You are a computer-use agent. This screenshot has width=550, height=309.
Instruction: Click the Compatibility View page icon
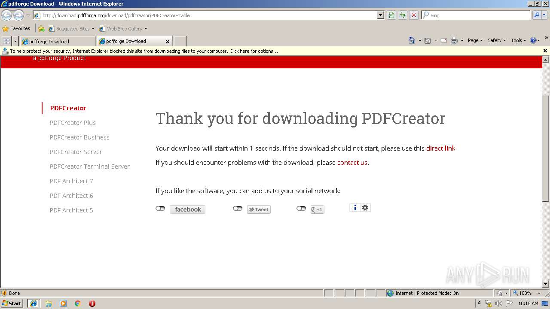391,15
